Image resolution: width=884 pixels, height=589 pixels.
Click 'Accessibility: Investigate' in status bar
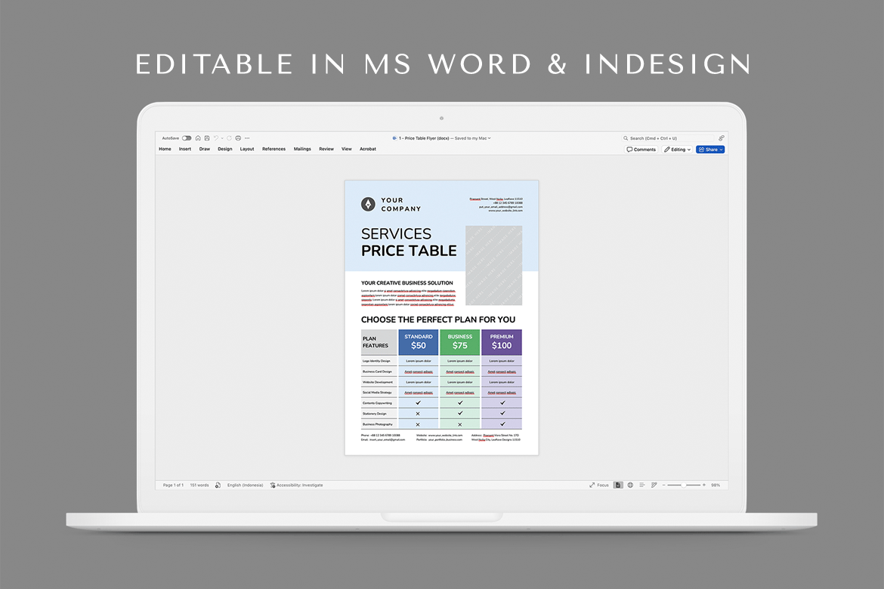[x=296, y=485]
